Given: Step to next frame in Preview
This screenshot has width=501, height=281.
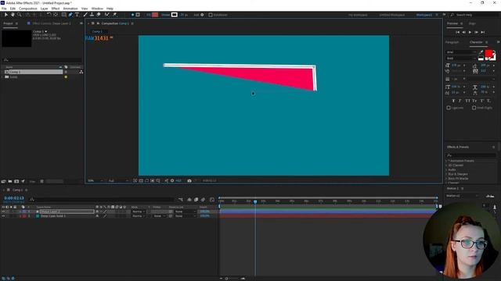Looking at the screenshot, I should tap(477, 32).
